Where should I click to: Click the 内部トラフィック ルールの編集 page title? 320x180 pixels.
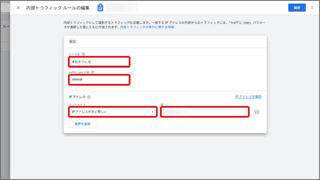pyautogui.click(x=58, y=8)
